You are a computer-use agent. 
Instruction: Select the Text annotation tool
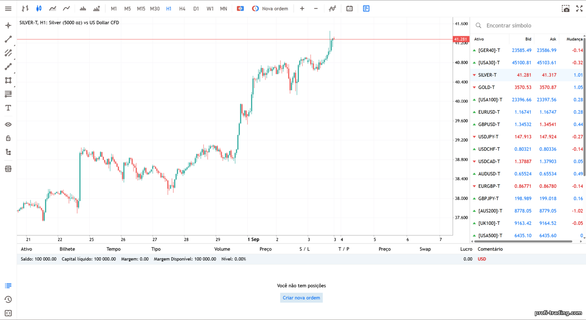(8, 108)
